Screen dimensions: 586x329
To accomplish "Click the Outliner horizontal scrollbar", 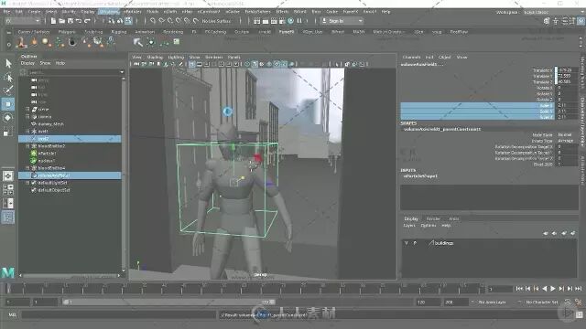I will [x=71, y=275].
